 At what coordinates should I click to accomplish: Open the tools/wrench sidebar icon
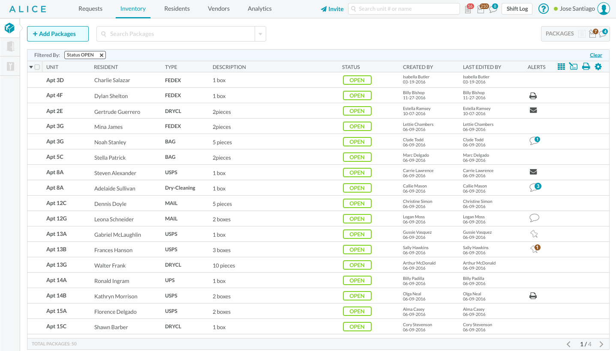click(x=9, y=65)
